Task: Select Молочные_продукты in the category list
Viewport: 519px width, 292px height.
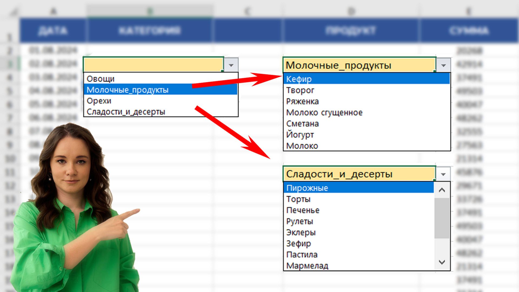Action: click(x=128, y=90)
